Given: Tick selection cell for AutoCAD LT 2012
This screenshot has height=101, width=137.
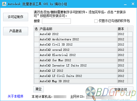Looking at the screenshot, I should pyautogui.click(x=37, y=71).
